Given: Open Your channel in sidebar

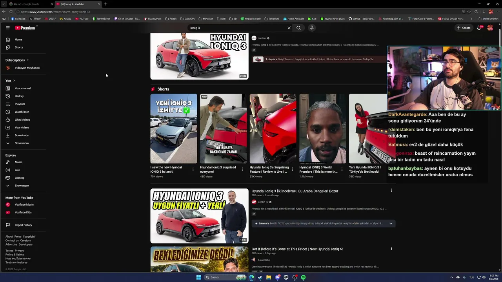Looking at the screenshot, I should 23,88.
